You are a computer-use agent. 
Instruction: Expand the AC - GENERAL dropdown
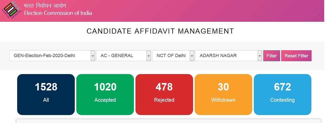coord(123,56)
